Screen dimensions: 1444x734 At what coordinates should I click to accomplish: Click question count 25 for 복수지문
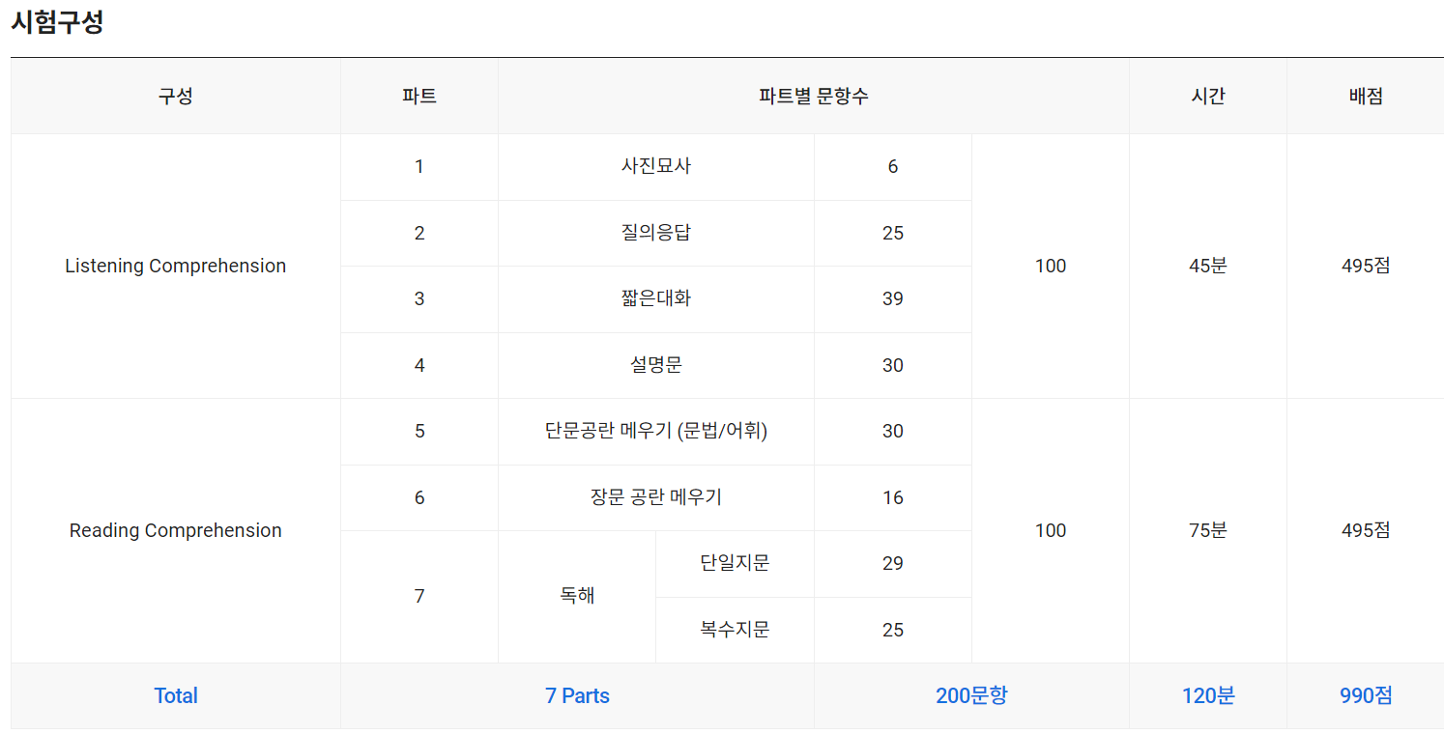tap(893, 630)
